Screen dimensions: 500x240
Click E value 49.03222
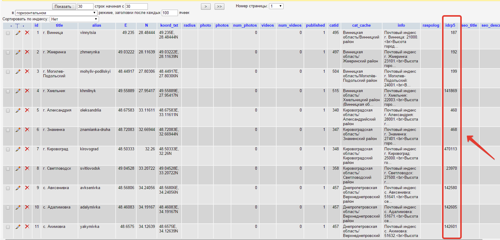126,52
